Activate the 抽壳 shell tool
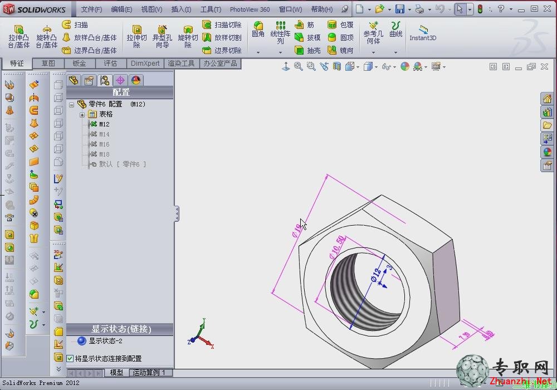Image resolution: width=557 pixels, height=390 pixels. coord(307,51)
